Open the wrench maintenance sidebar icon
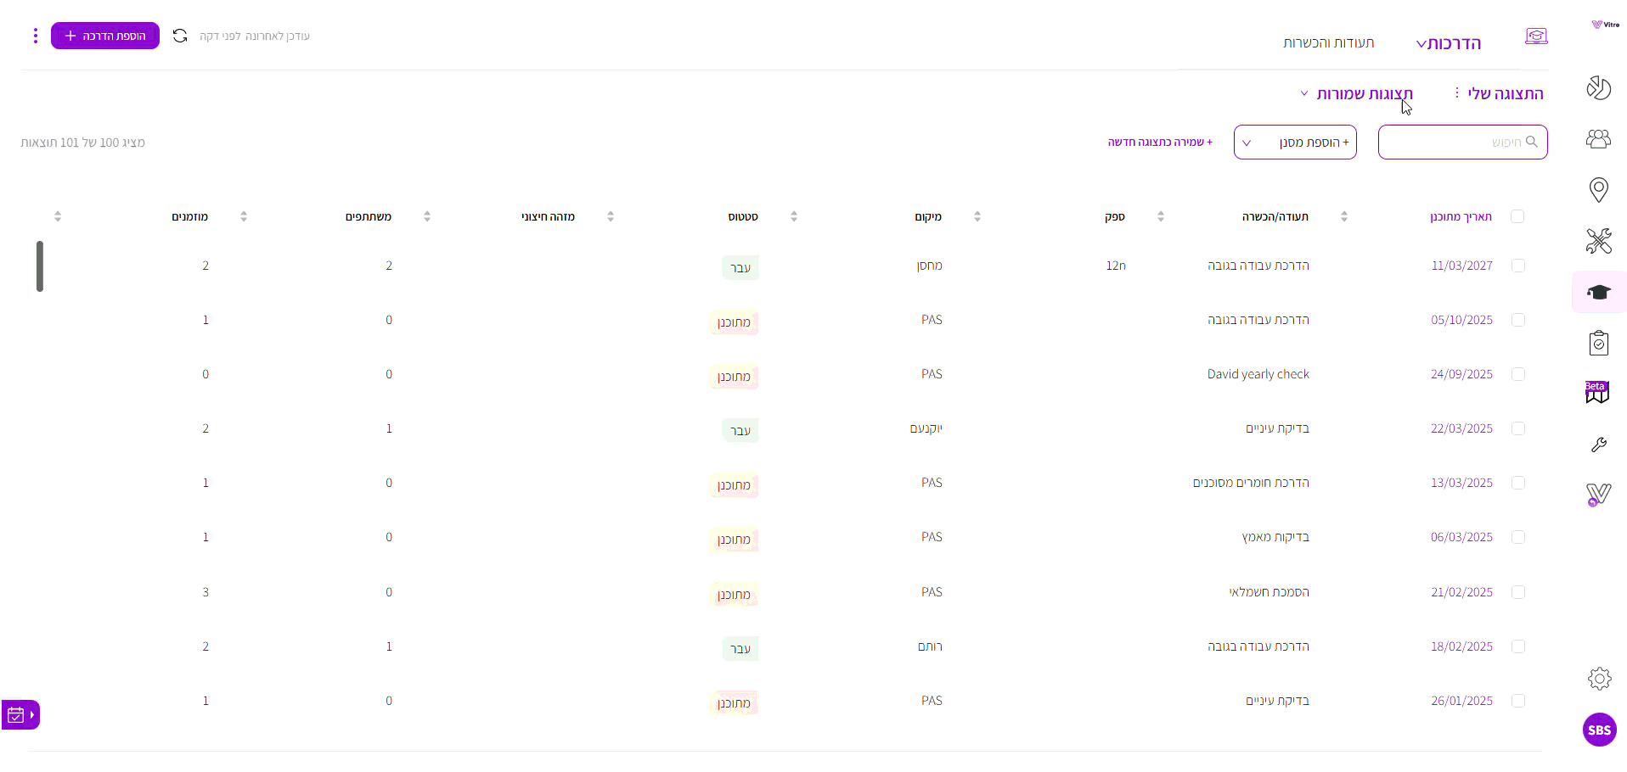The width and height of the screenshot is (1627, 772). click(x=1599, y=445)
